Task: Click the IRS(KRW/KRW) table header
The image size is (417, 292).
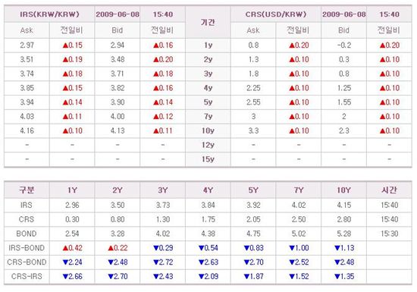Action: coord(49,14)
